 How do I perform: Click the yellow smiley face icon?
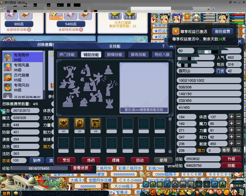coord(227,192)
